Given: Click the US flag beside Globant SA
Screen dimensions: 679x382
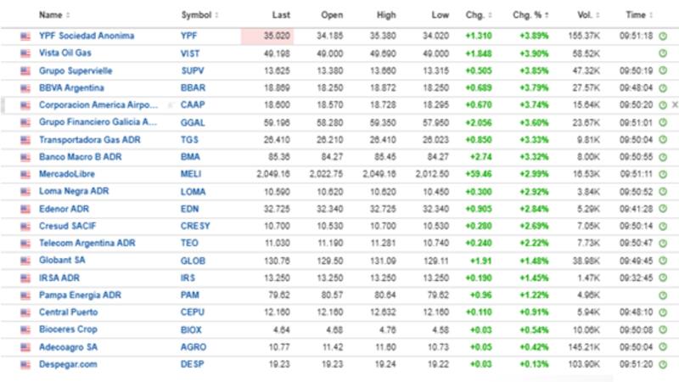Looking at the screenshot, I should point(25,261).
